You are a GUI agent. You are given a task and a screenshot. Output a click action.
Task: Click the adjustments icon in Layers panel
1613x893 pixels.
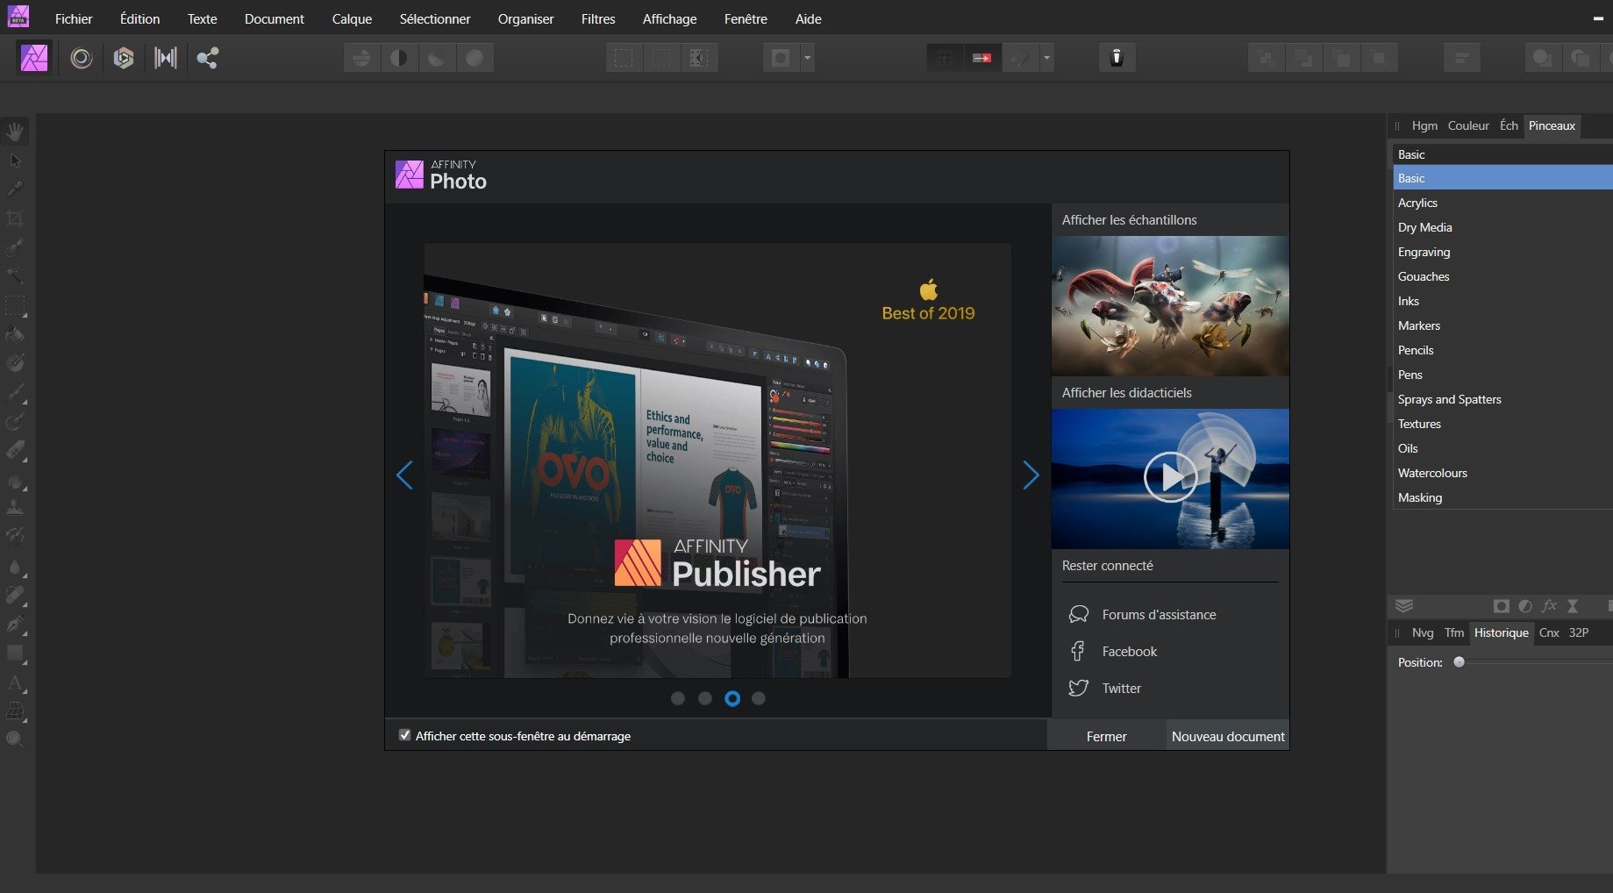click(x=1525, y=606)
